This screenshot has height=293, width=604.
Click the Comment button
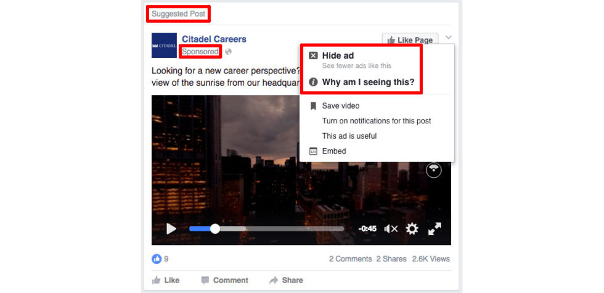point(225,280)
